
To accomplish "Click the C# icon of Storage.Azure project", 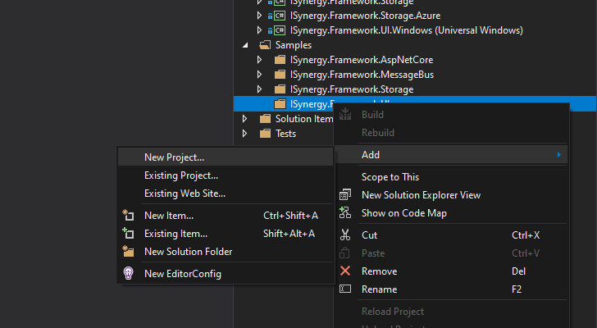I will [x=280, y=16].
